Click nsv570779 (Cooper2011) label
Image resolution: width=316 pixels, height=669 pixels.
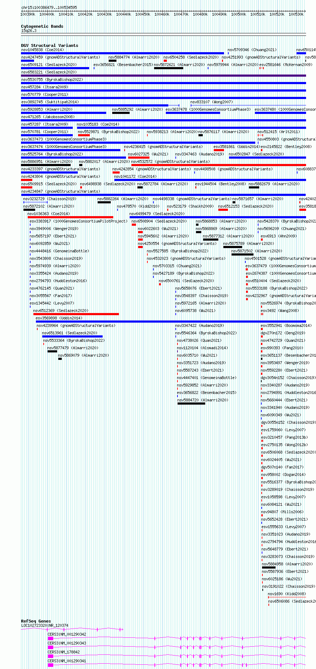pos(45,94)
